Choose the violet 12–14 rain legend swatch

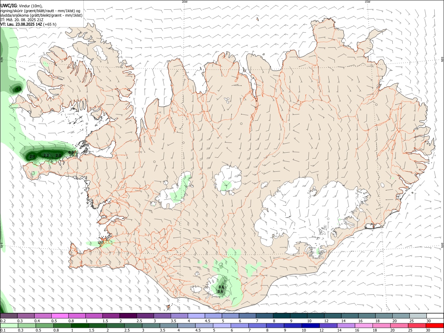pyautogui.click(x=328, y=326)
